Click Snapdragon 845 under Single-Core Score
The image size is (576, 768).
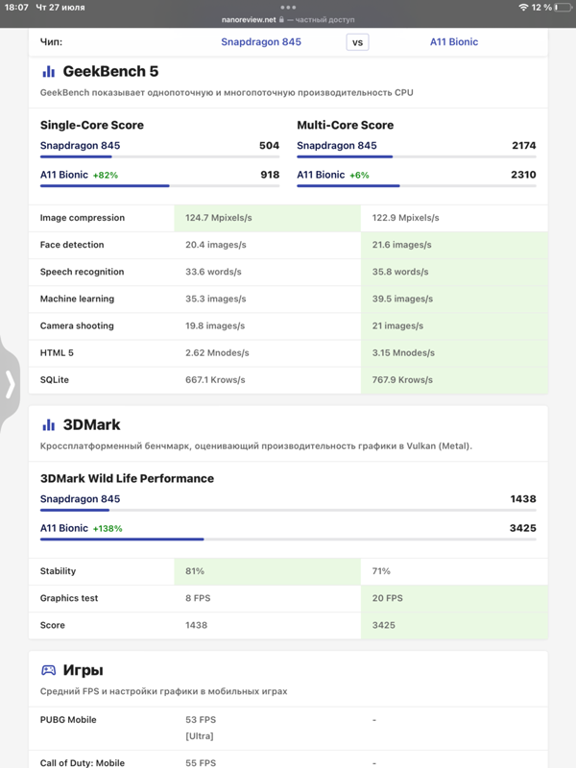click(x=80, y=146)
